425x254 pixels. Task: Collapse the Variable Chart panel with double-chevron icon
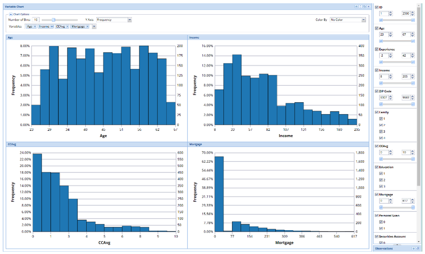click(357, 7)
